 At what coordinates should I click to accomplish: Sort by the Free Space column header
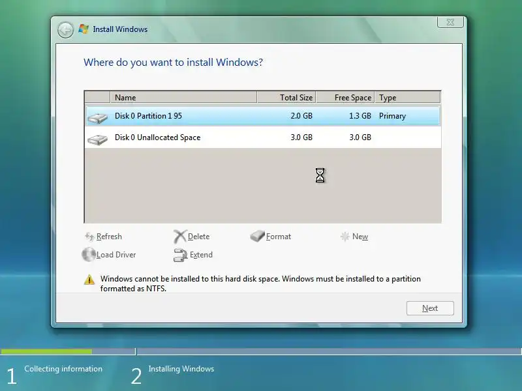click(x=346, y=97)
